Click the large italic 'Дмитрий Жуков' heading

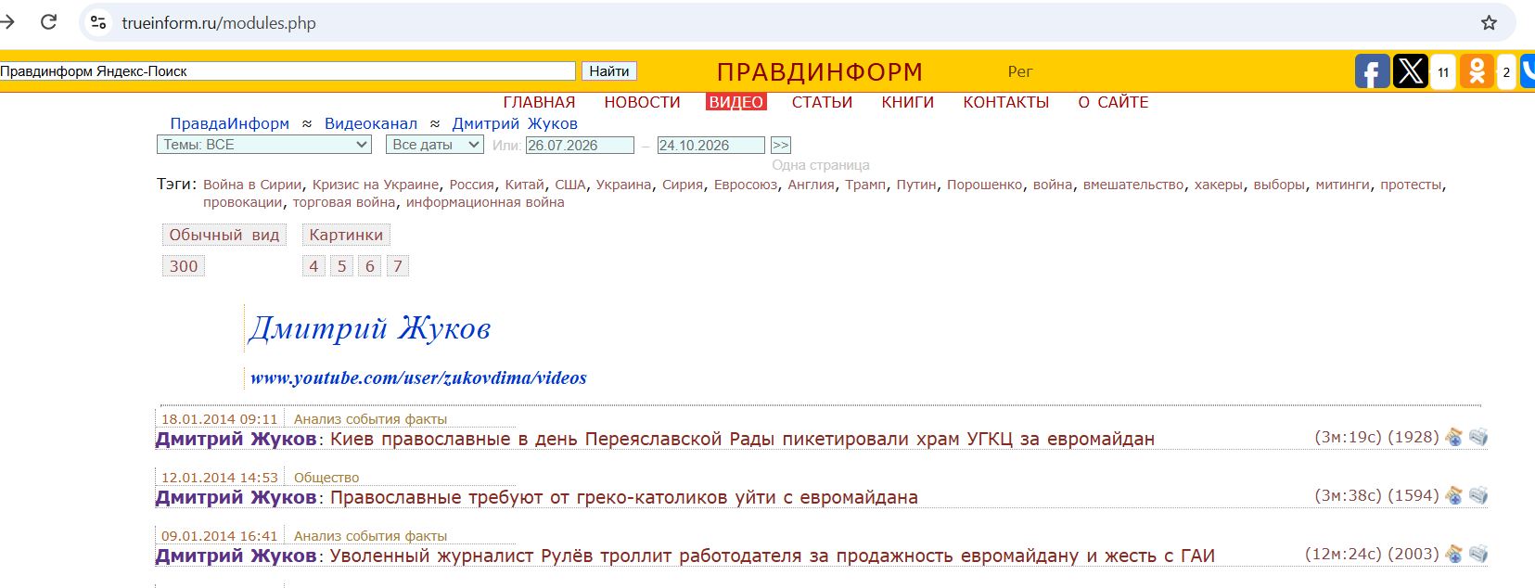[x=370, y=328]
